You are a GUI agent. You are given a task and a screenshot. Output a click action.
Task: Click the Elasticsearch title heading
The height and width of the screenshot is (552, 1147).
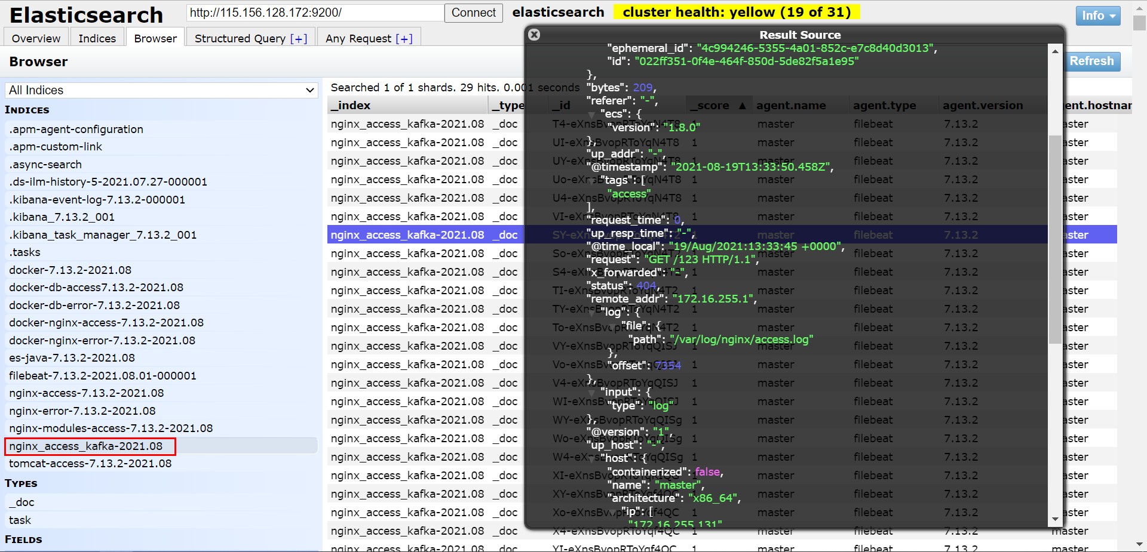click(86, 14)
